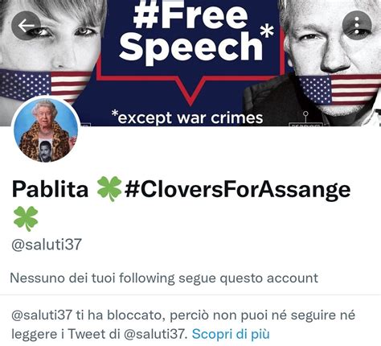The height and width of the screenshot is (346, 381).
Task: Click @saluti37 at start of blocked notice
Action: point(42,315)
